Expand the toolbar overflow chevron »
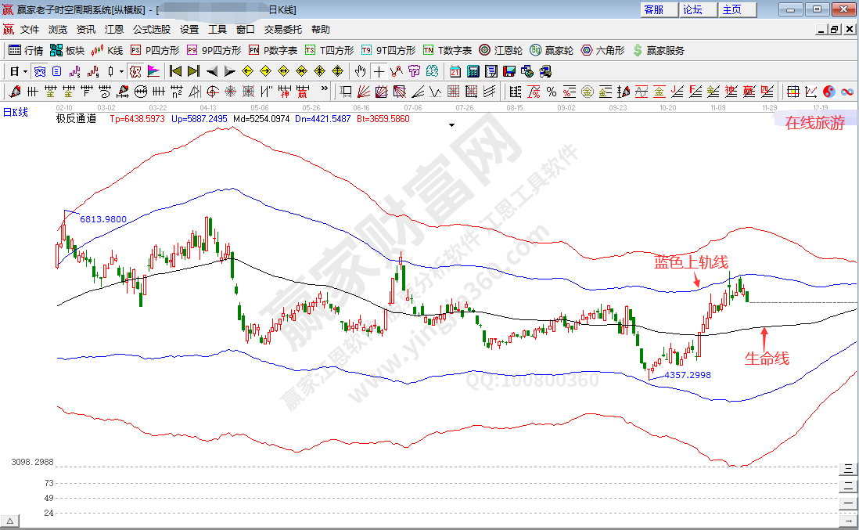 pyautogui.click(x=325, y=92)
